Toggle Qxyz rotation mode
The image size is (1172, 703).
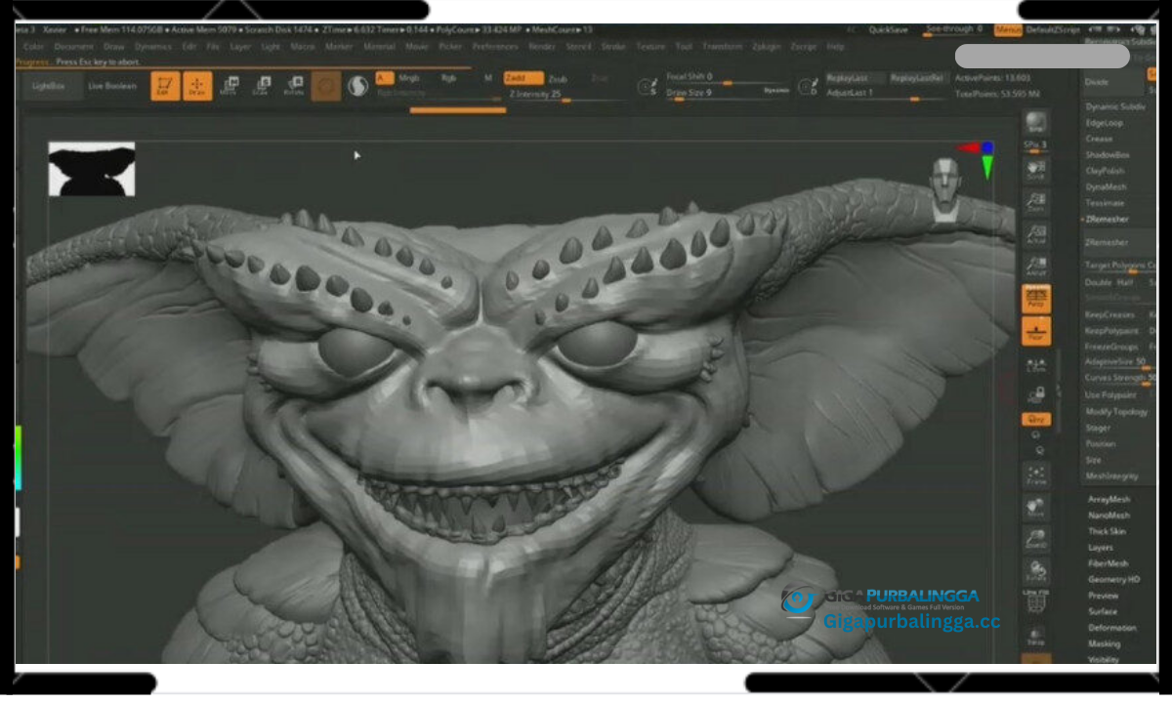point(1036,420)
